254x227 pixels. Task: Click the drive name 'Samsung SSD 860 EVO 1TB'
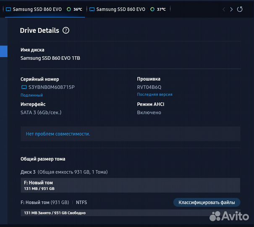50,58
